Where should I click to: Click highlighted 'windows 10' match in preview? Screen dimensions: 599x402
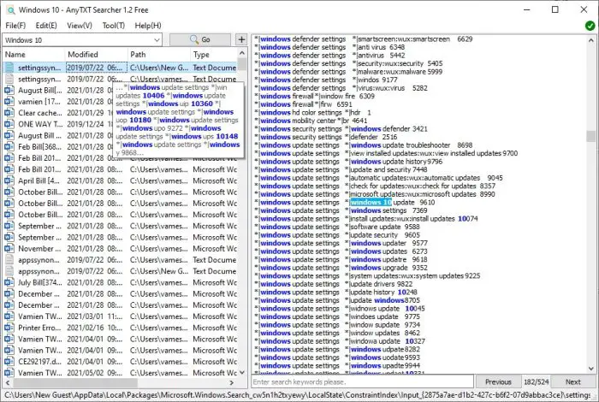[x=371, y=203]
